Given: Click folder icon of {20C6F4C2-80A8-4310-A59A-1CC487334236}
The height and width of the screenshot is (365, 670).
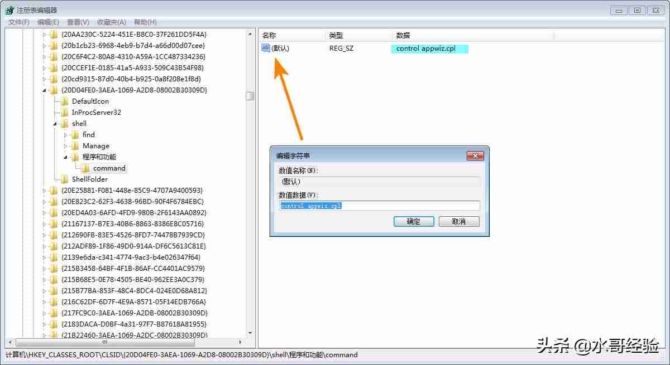Looking at the screenshot, I should pyautogui.click(x=54, y=56).
